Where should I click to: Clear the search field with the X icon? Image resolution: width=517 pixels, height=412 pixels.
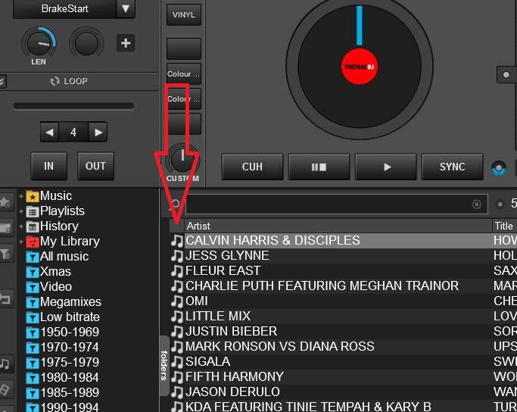pos(476,204)
